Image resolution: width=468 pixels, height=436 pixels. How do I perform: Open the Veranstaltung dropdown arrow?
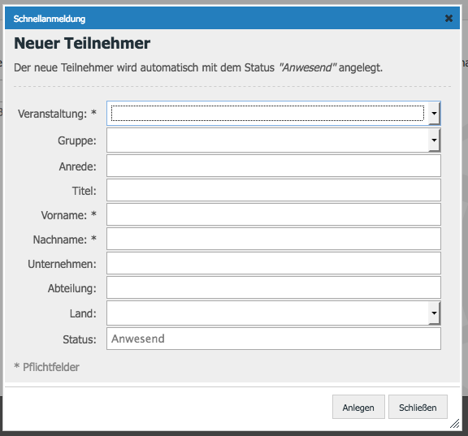click(x=434, y=114)
